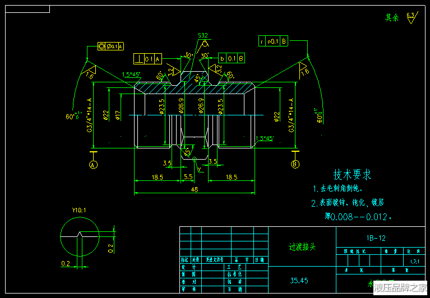Select the 1.5*45° chamfer note at upper left

click(132, 74)
